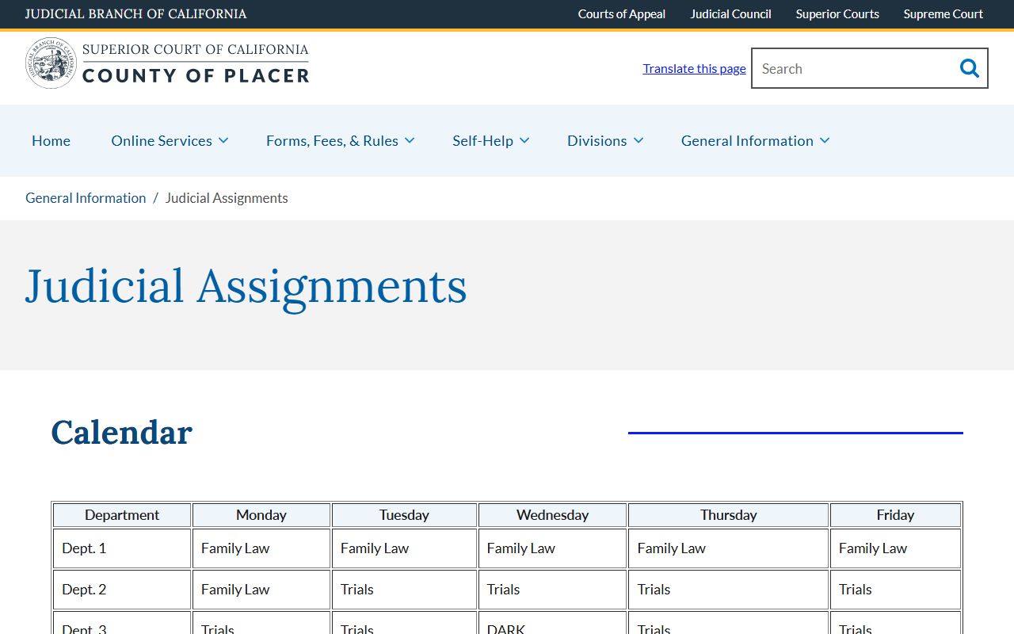1014x634 pixels.
Task: Click the search magnifier icon
Action: point(970,68)
